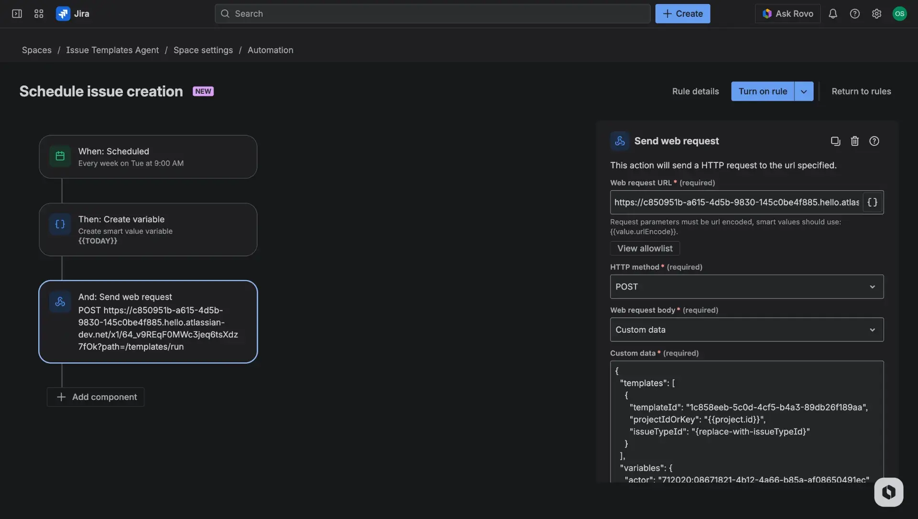
Task: Open the help menu in the top bar
Action: coord(855,13)
